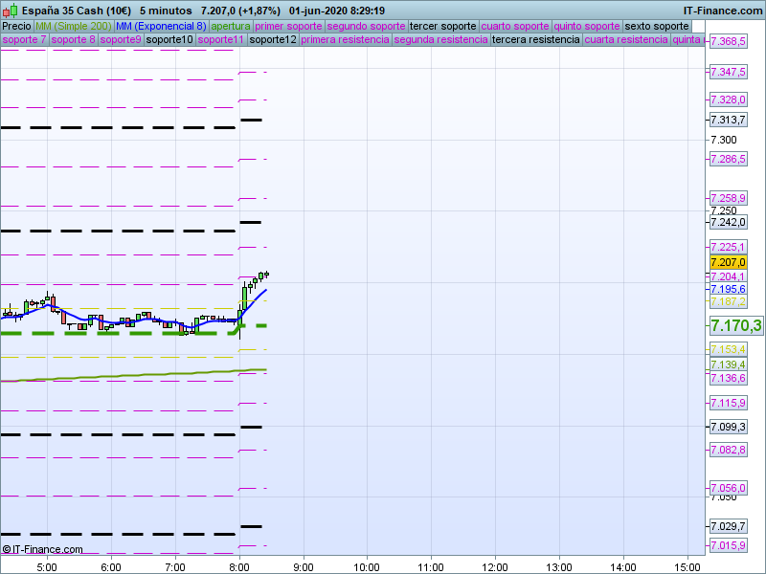Select the tercera resistencia legend tag
This screenshot has height=574, width=766.
tap(535, 40)
